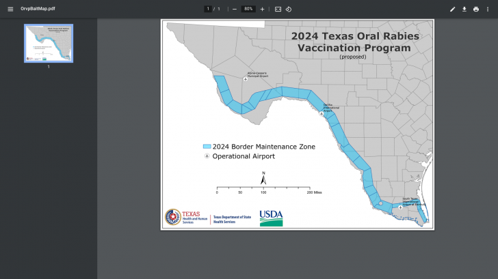Click the South Texas International Airport marker
The image size is (498, 279).
click(400, 207)
